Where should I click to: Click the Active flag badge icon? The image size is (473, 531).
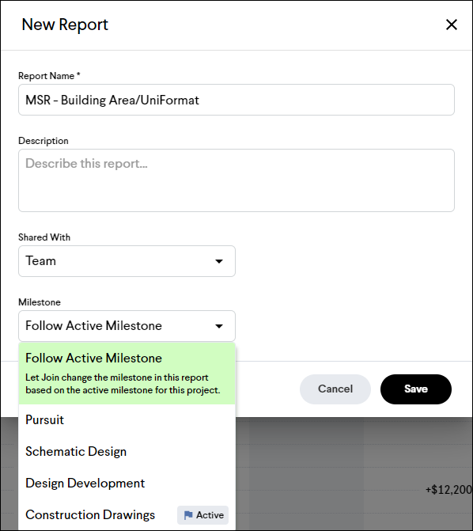pyautogui.click(x=188, y=515)
